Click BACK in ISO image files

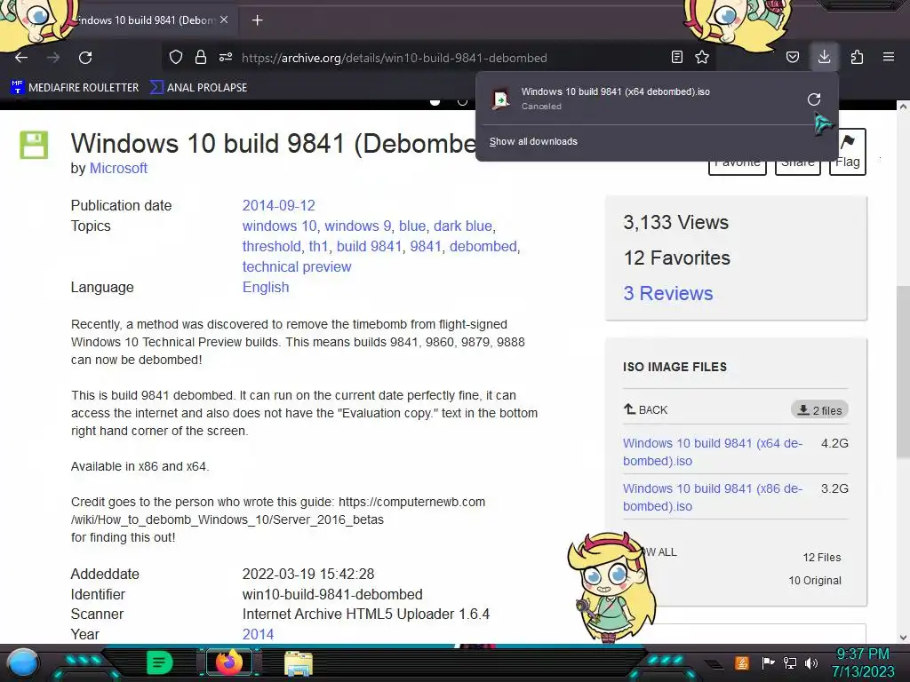[x=646, y=409]
